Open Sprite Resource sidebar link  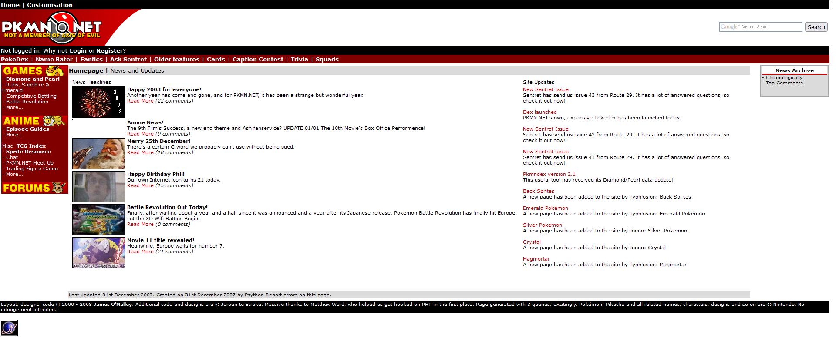pyautogui.click(x=28, y=152)
